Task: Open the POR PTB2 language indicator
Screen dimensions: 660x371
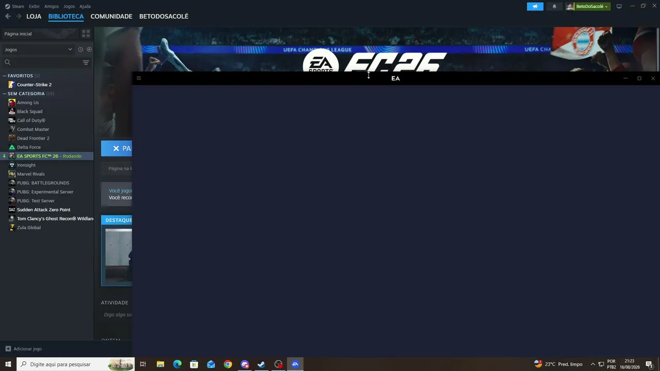Action: [x=612, y=364]
